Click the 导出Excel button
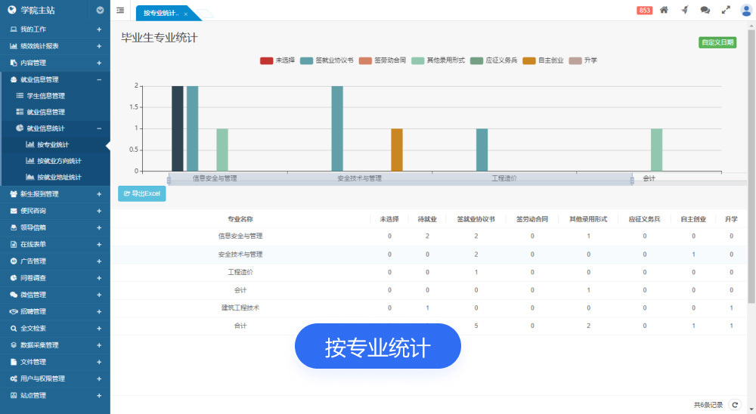756x414 pixels. coord(141,194)
